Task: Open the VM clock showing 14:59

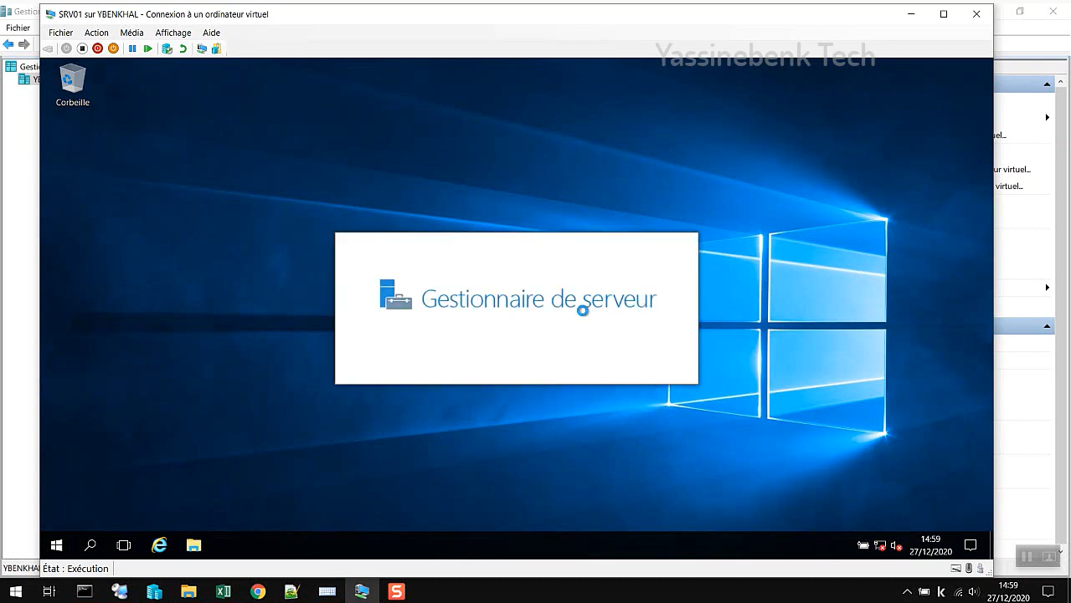Action: coord(930,545)
